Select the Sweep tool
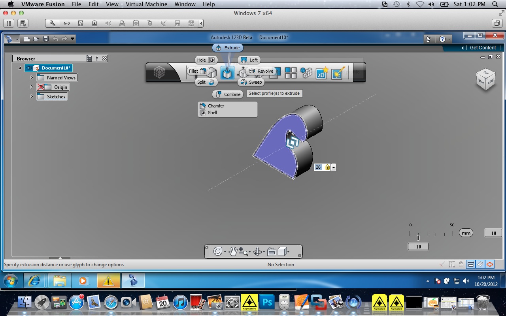The height and width of the screenshot is (316, 506). (251, 82)
